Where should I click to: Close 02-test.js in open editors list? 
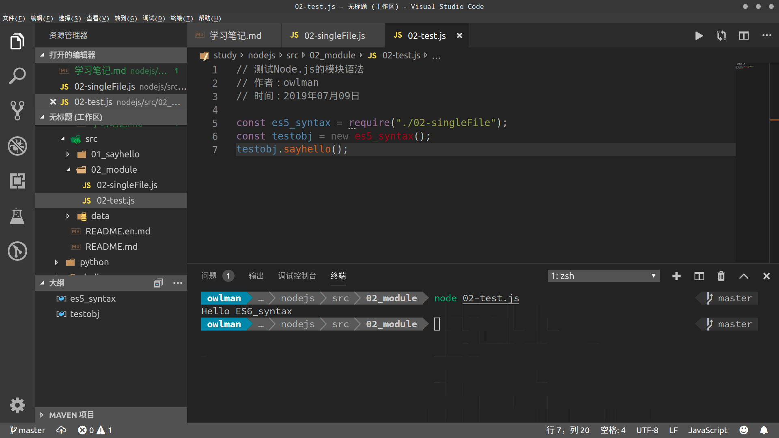(x=53, y=102)
